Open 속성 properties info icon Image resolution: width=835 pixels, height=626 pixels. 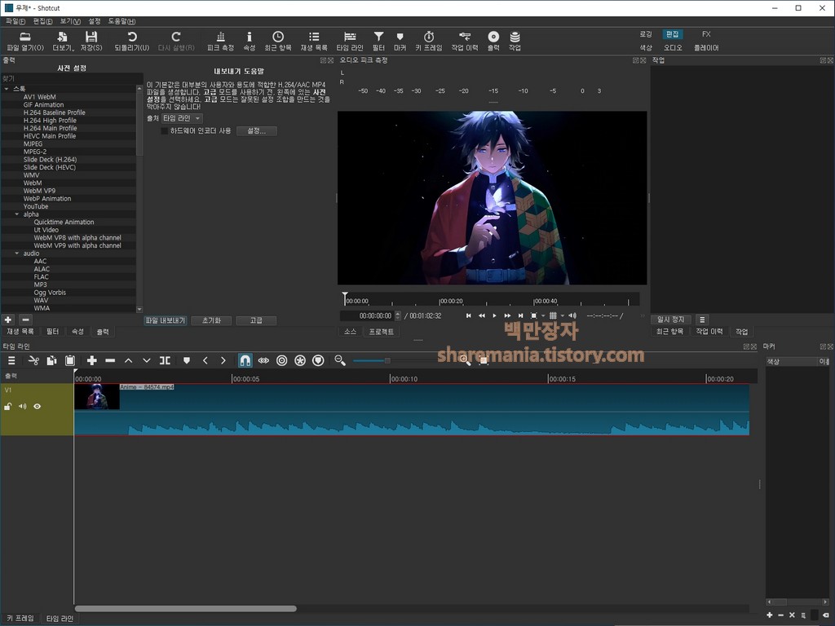coord(250,41)
